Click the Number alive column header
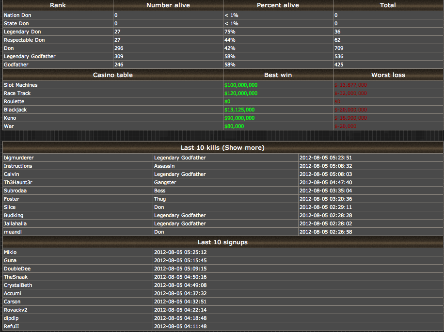 [168, 5]
